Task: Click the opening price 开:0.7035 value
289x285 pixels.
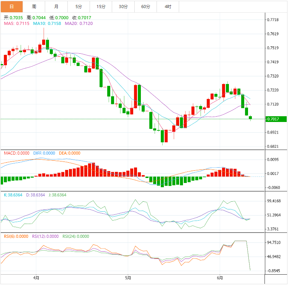Action: (x=13, y=18)
